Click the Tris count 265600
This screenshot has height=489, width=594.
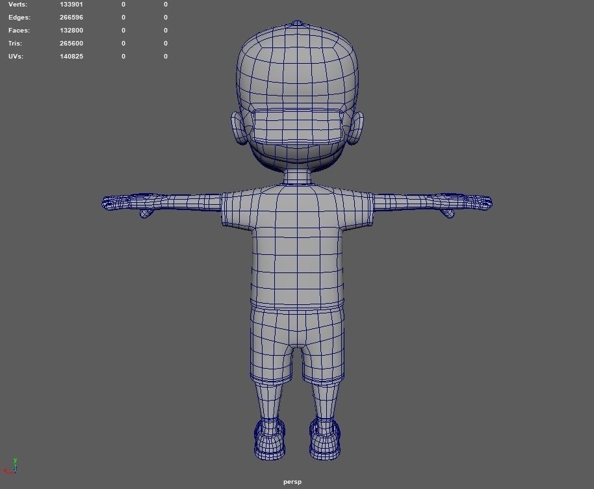pos(71,43)
